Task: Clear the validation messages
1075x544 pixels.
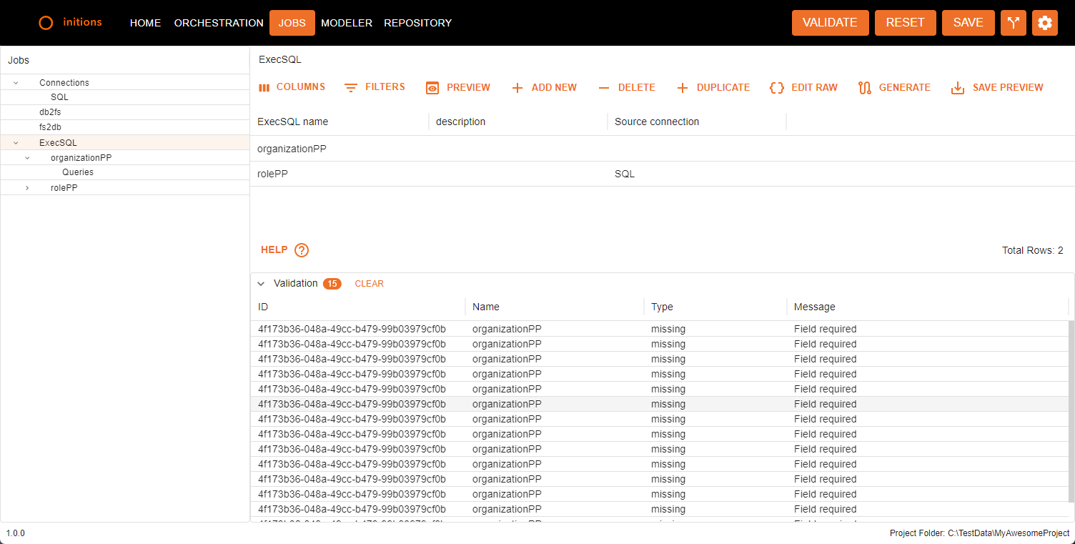Action: click(x=369, y=284)
